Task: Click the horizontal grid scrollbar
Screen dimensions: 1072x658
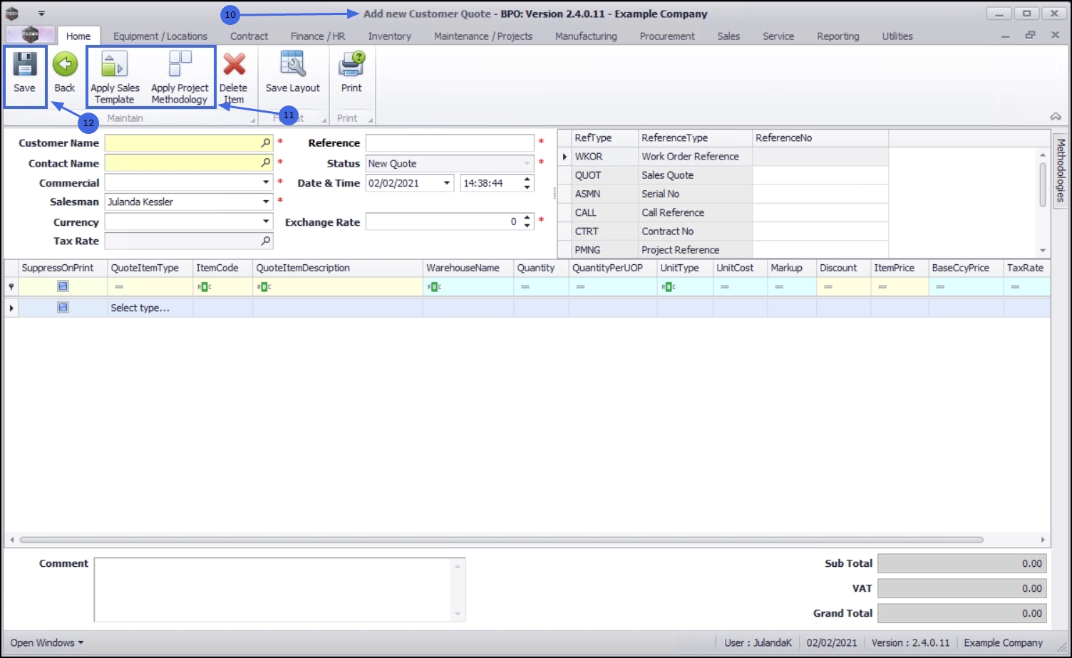Action: point(501,540)
